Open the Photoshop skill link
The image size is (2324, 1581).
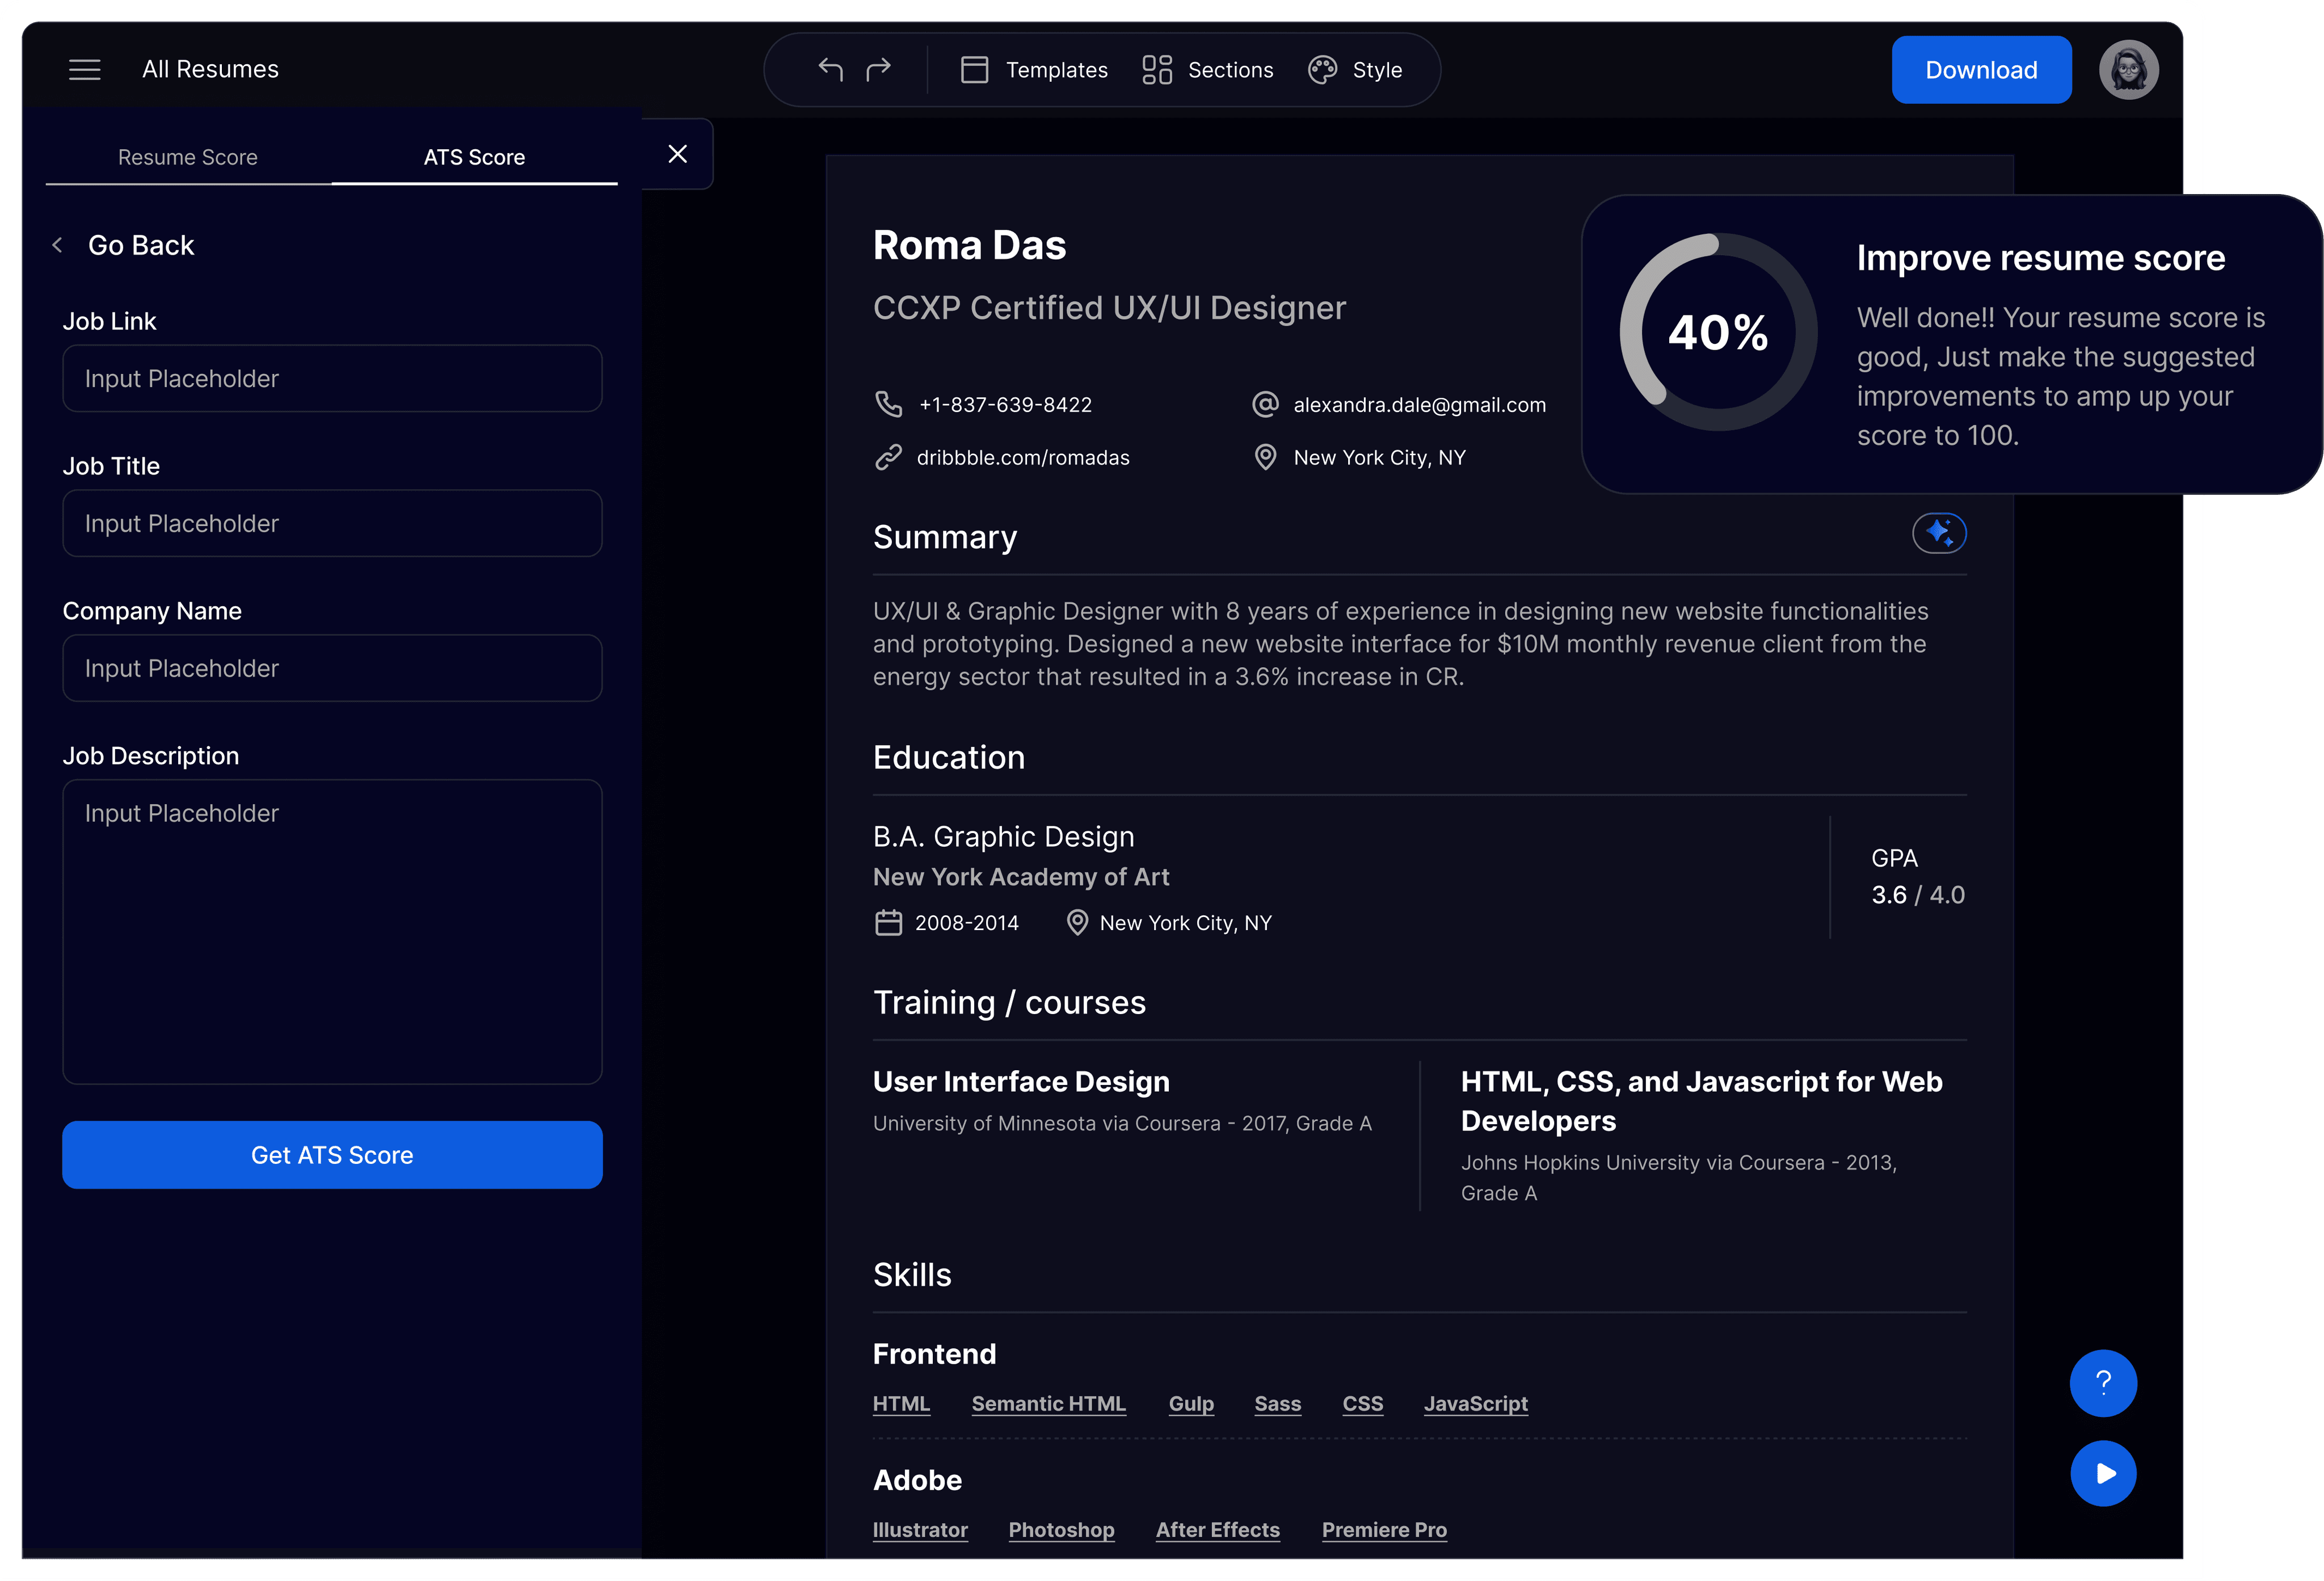coord(1061,1529)
